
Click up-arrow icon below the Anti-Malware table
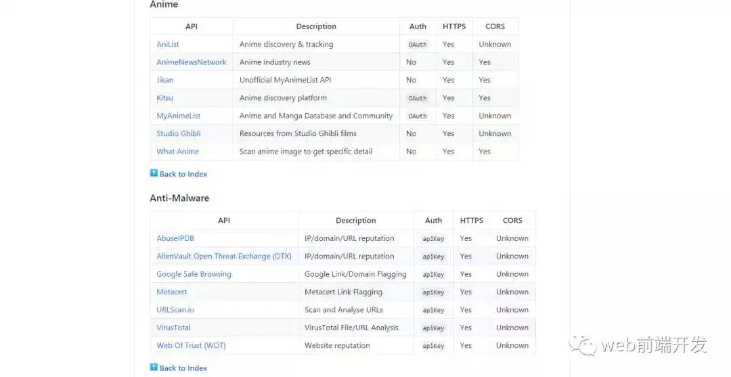coord(154,368)
